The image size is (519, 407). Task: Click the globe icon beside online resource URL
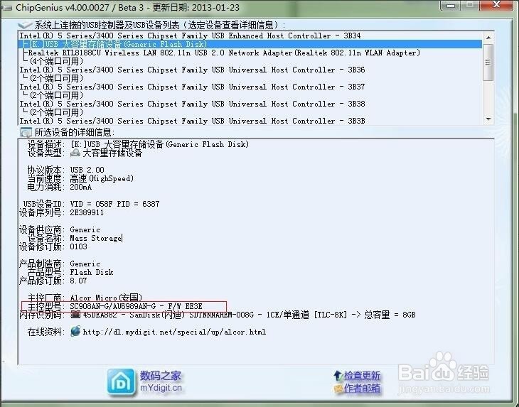pyautogui.click(x=75, y=331)
